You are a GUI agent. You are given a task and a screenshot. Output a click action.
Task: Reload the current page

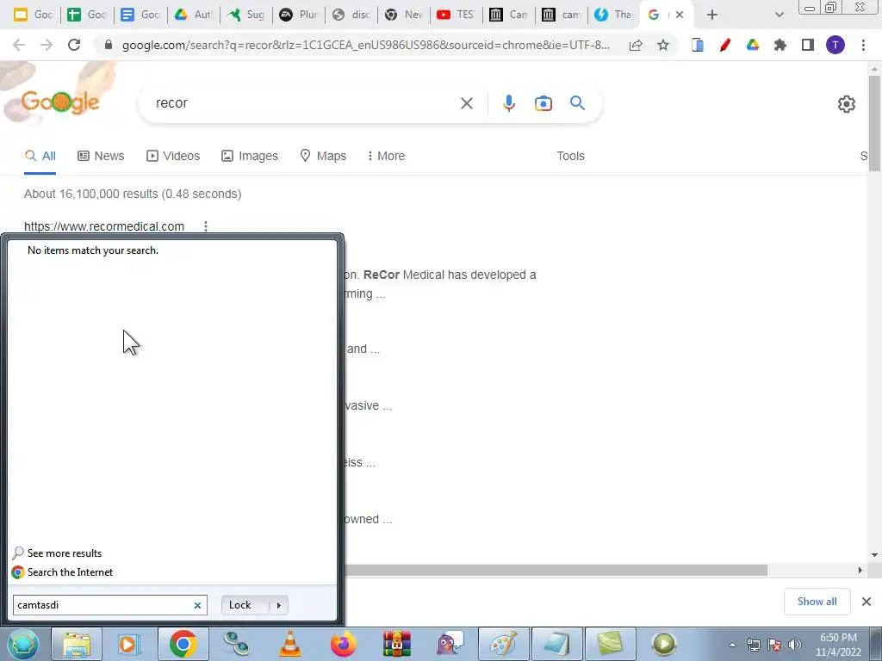74,45
